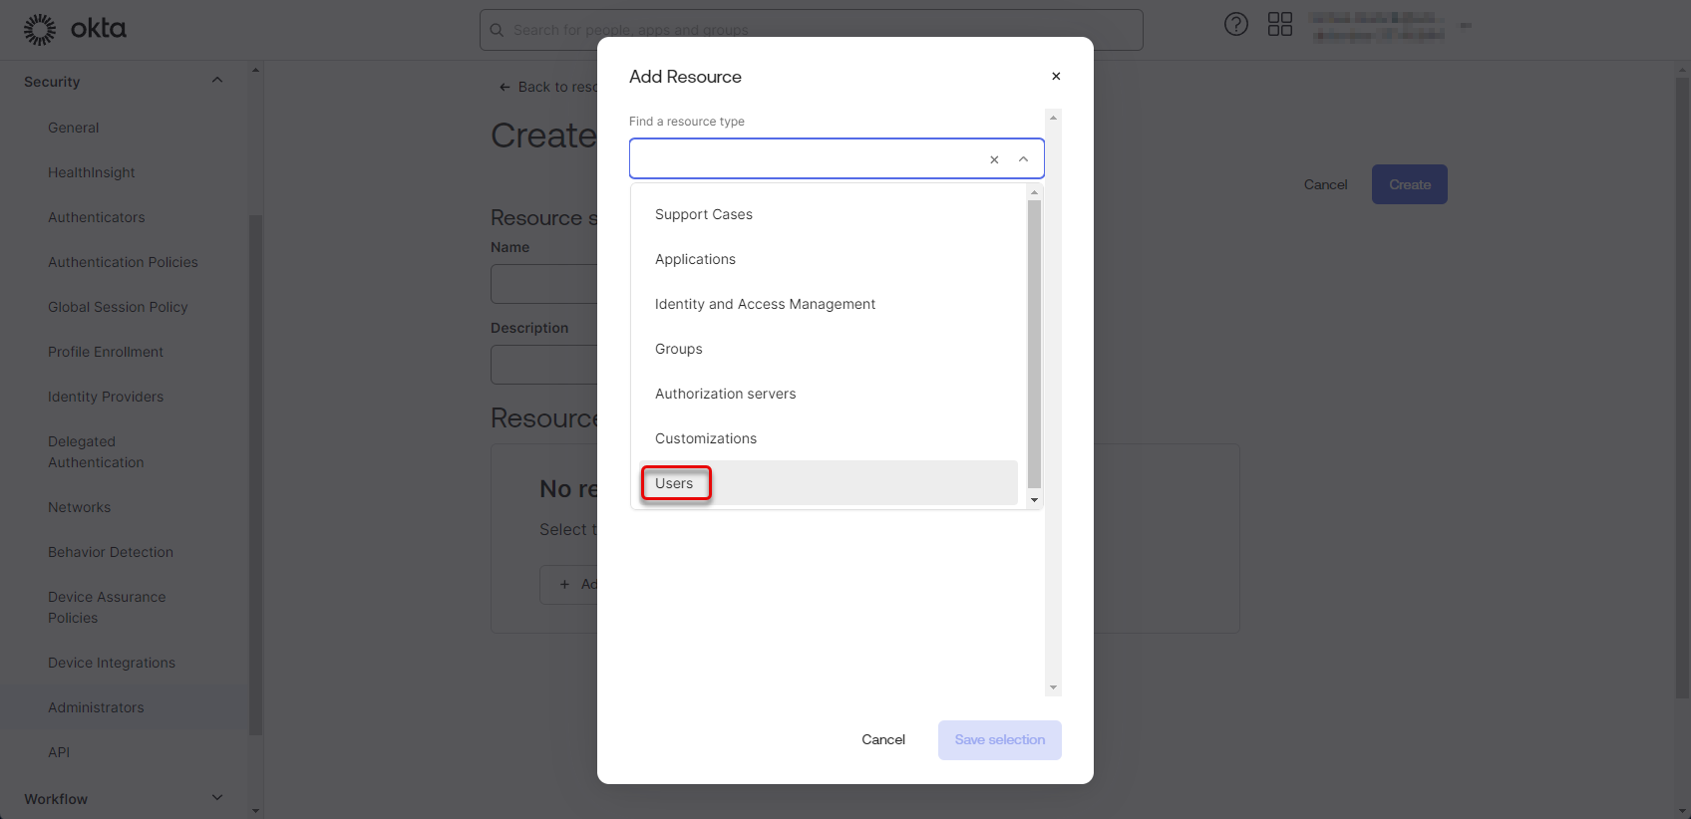
Task: Collapse the resource type dropdown
Action: [1023, 159]
